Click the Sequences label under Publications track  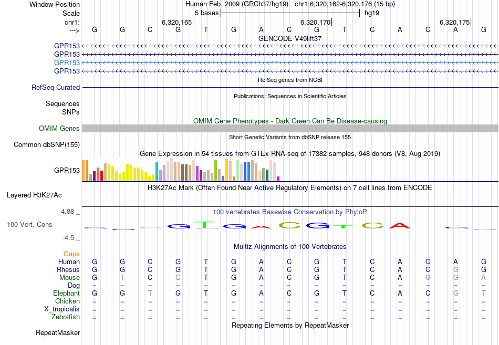tap(63, 104)
